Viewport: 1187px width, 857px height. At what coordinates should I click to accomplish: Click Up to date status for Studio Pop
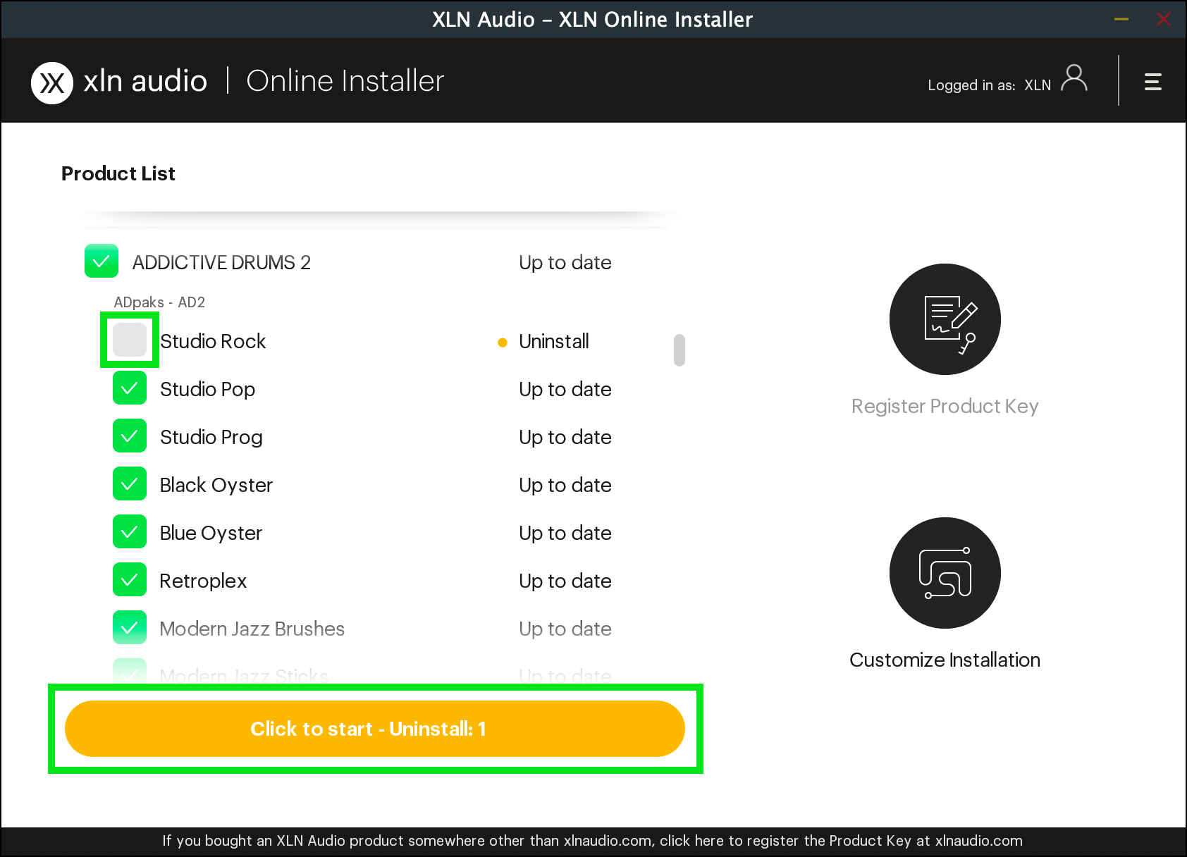click(x=565, y=389)
